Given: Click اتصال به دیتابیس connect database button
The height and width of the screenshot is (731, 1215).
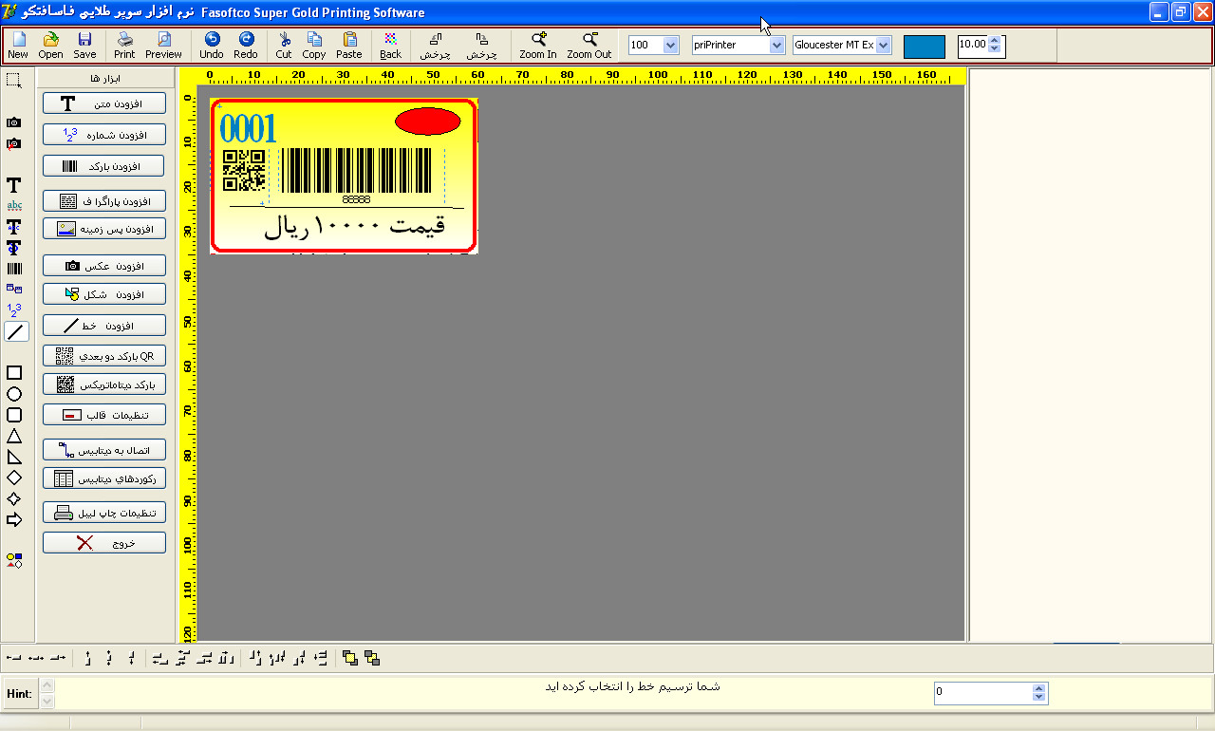Looking at the screenshot, I should tap(104, 449).
